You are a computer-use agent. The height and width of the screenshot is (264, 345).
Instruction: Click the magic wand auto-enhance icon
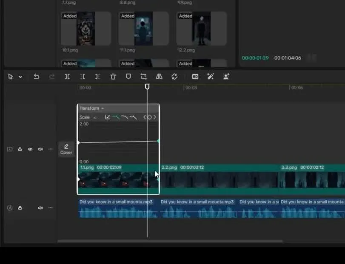coord(210,77)
